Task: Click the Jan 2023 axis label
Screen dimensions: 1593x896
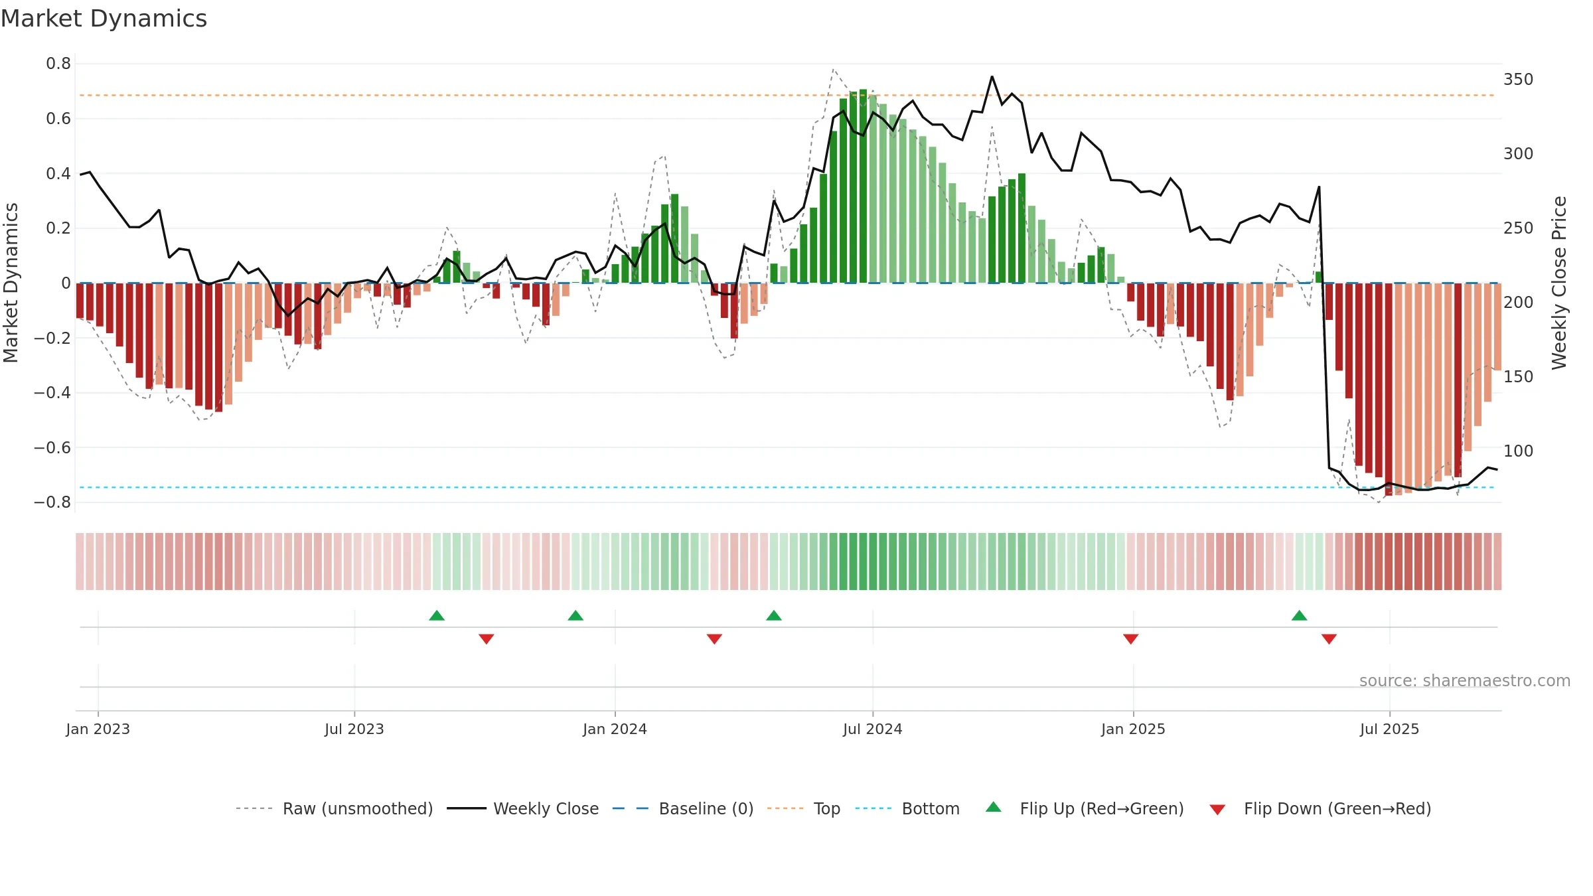Action: pos(98,729)
